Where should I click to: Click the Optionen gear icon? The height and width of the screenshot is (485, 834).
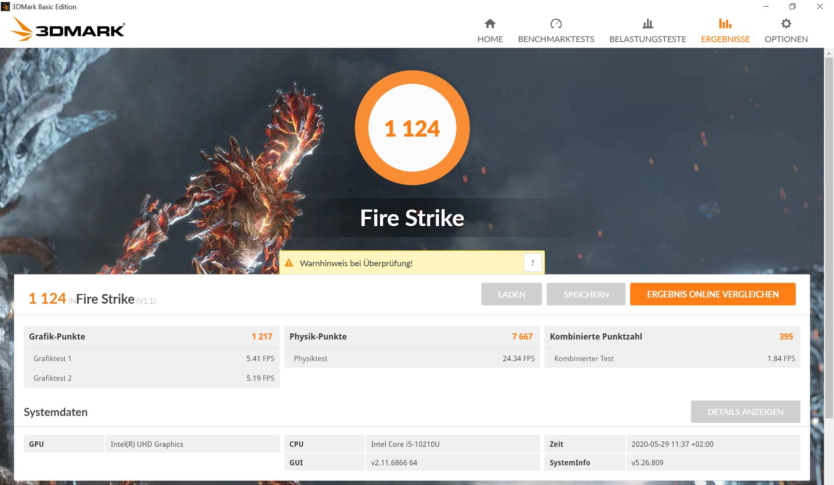786,24
